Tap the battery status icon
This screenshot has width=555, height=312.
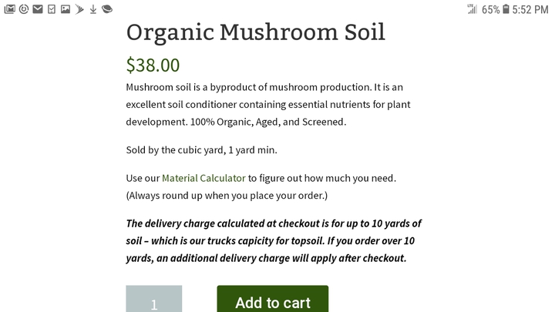click(506, 9)
